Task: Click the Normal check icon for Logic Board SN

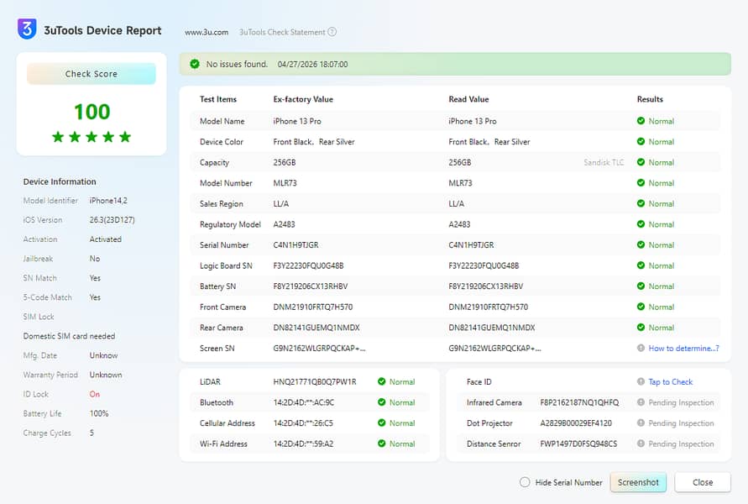Action: [x=641, y=265]
